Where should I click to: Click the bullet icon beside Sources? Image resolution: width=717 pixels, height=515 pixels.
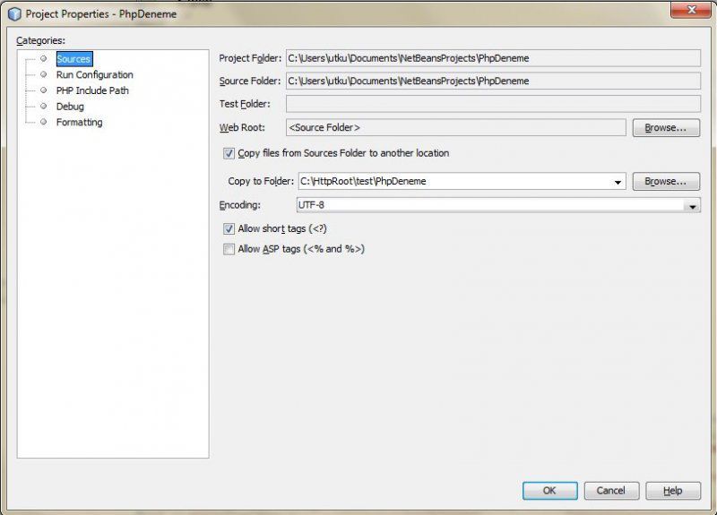(x=43, y=59)
